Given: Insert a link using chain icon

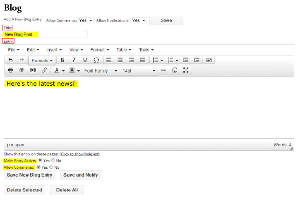Looking at the screenshot, I should 44,70.
